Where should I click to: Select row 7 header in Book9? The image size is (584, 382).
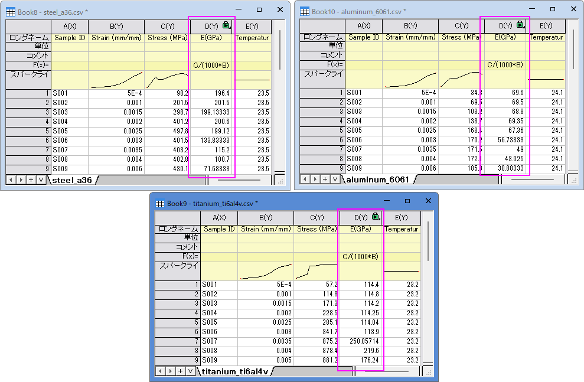coord(178,341)
